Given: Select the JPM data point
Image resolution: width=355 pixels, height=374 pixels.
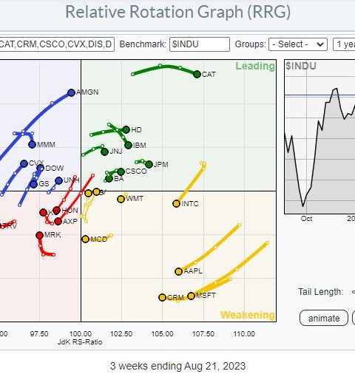Looking at the screenshot, I should (x=149, y=164).
